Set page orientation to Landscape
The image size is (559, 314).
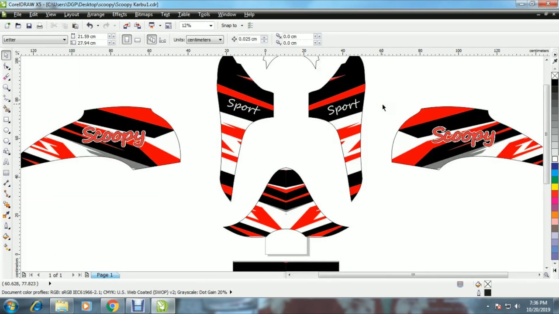(x=137, y=40)
